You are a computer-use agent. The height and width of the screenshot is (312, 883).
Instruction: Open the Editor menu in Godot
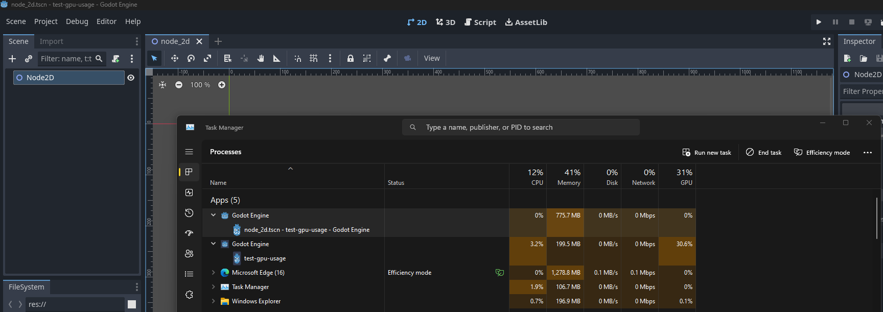pos(106,21)
